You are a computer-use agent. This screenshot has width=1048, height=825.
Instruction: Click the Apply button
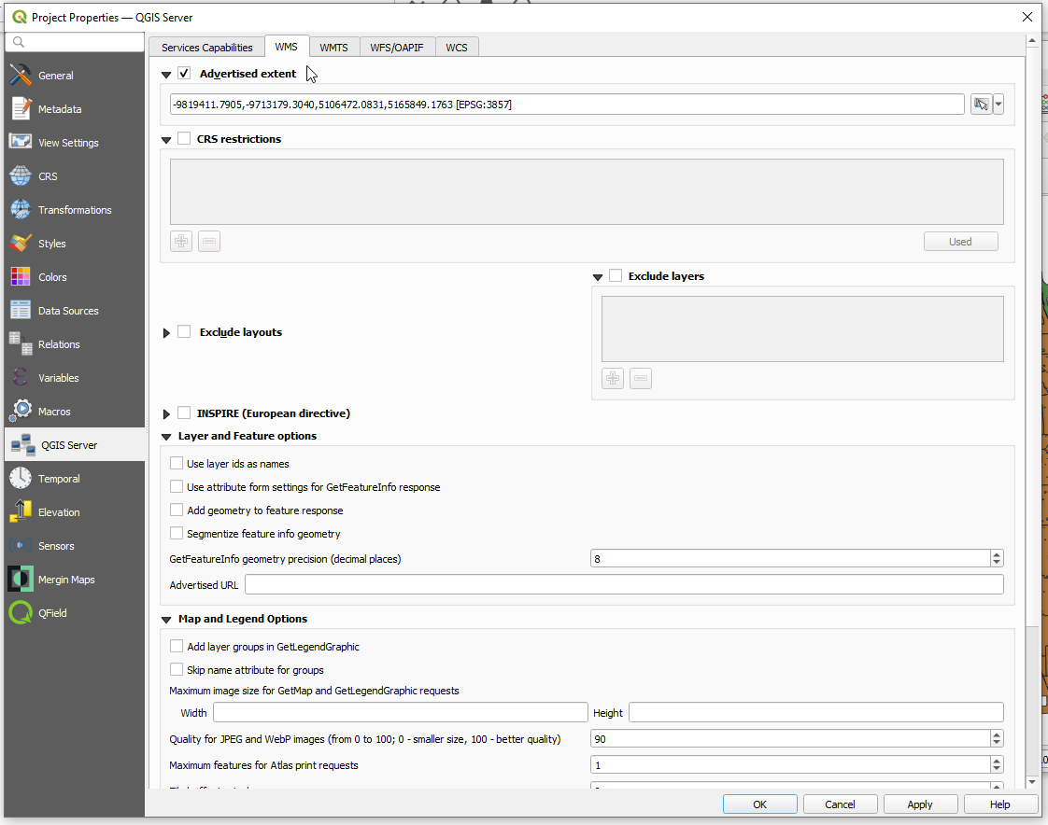(x=919, y=804)
